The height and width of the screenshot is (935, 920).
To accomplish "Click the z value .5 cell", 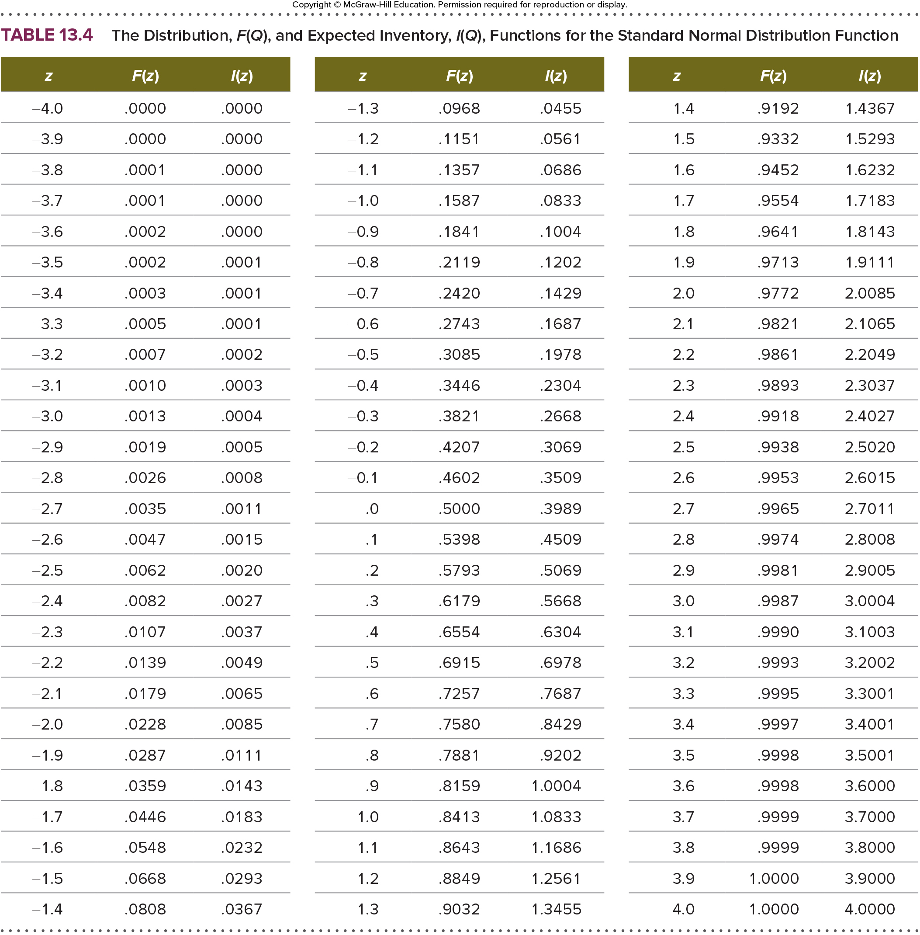I will 372,663.
